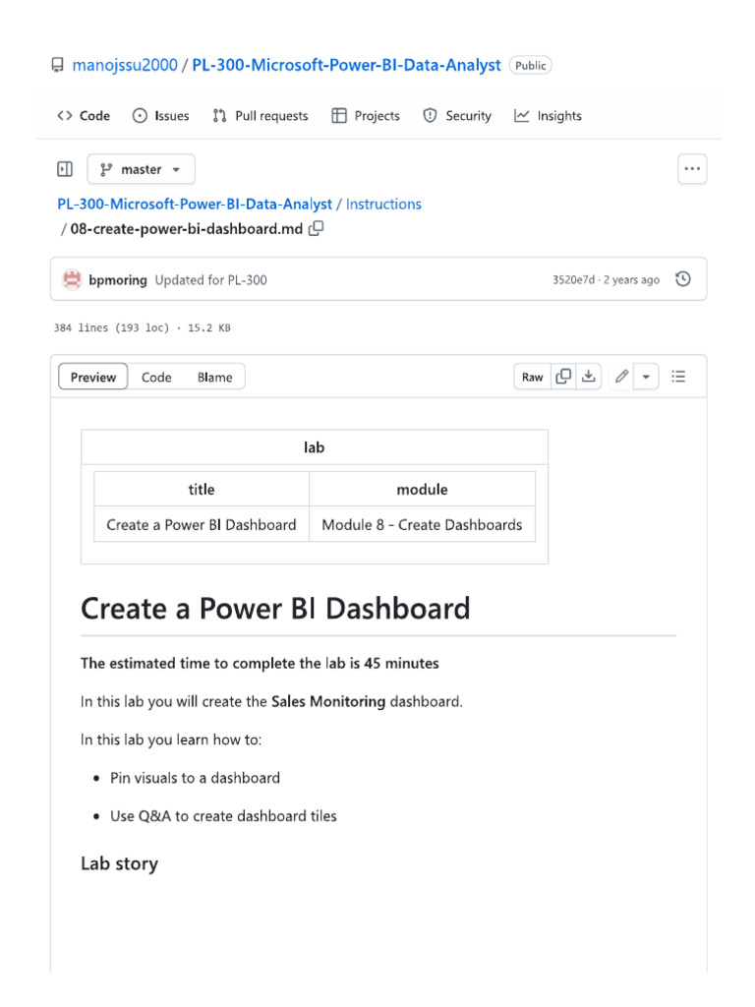This screenshot has height=1007, width=755.
Task: View file history clock icon
Action: click(683, 278)
